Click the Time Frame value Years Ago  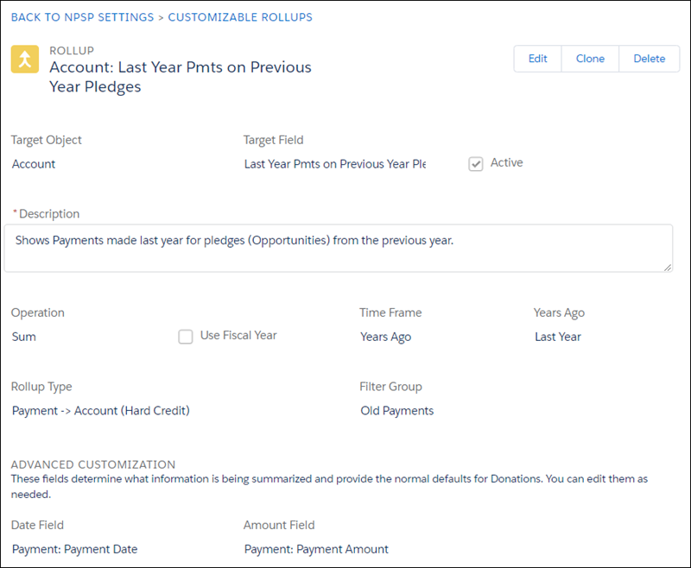pos(385,338)
